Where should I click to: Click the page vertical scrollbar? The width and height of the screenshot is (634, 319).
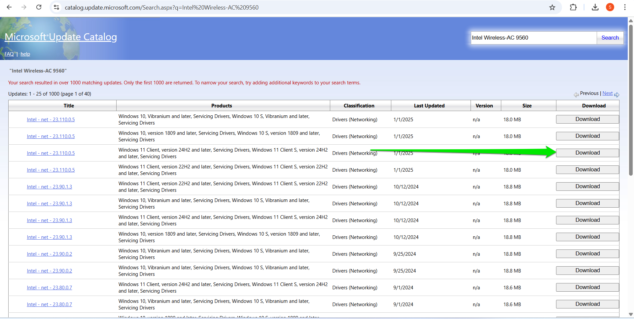[x=630, y=99]
